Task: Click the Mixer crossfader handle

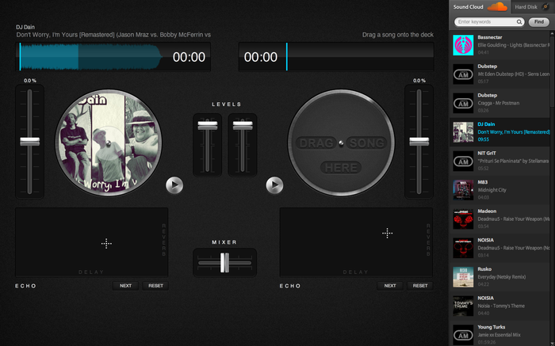Action: 224,262
